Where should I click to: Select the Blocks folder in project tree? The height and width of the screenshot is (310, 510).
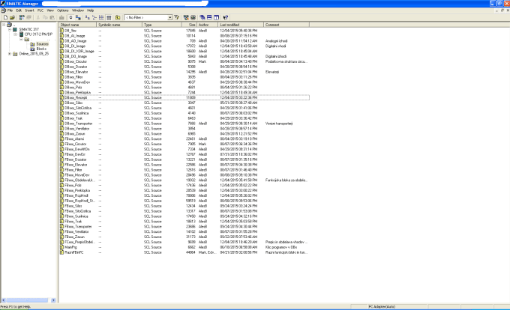pyautogui.click(x=42, y=49)
